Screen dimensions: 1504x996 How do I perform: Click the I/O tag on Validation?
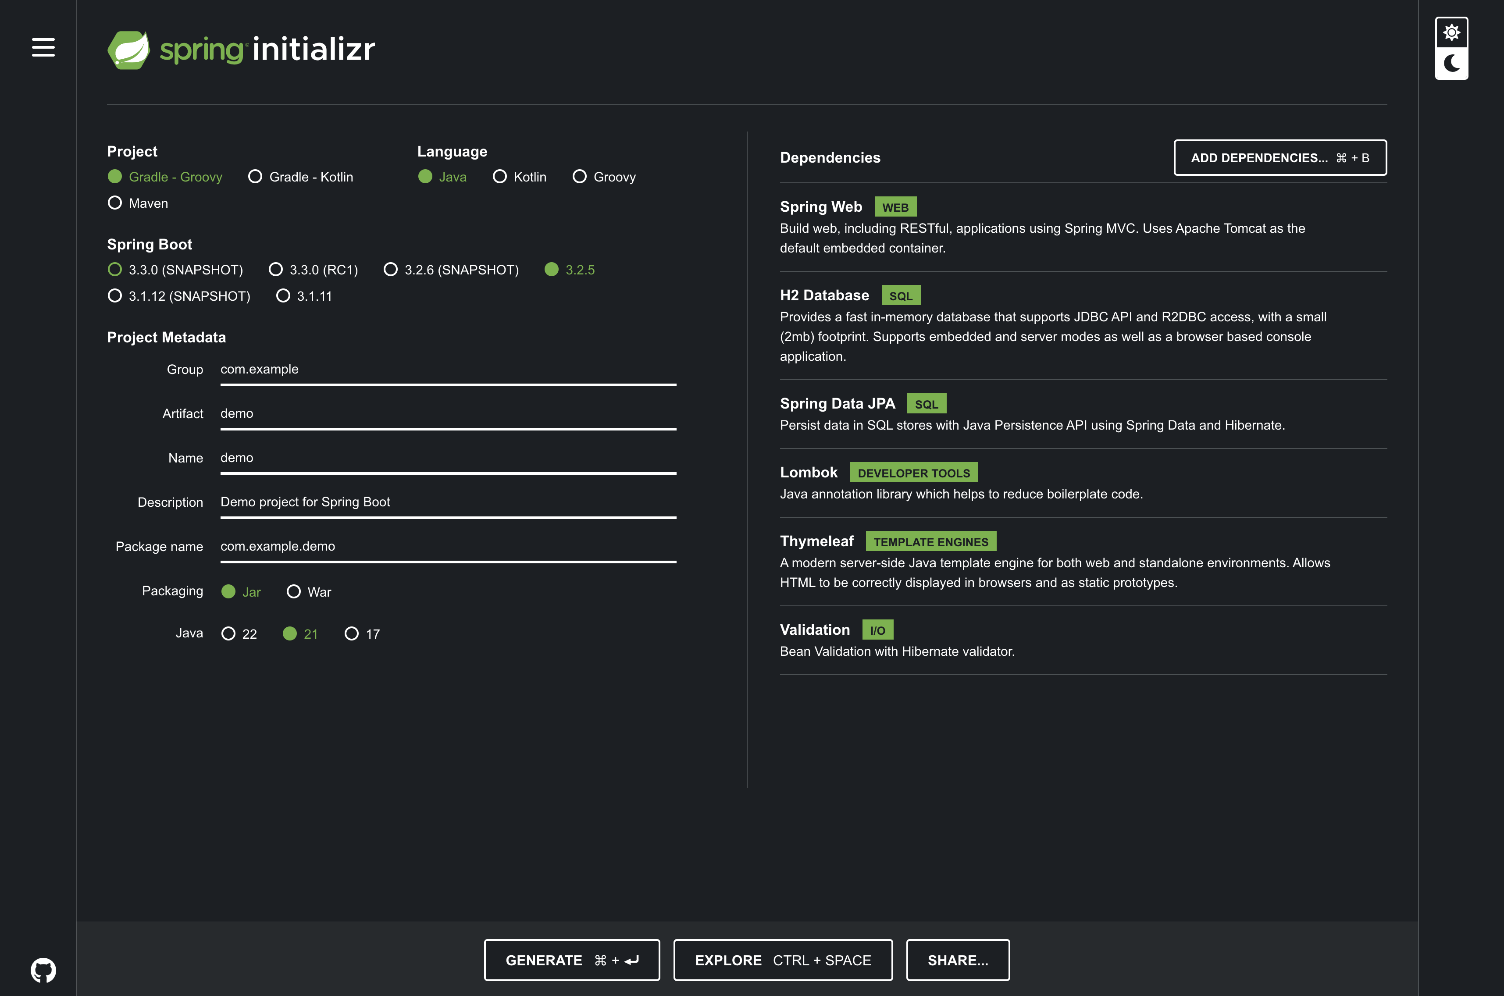877,630
